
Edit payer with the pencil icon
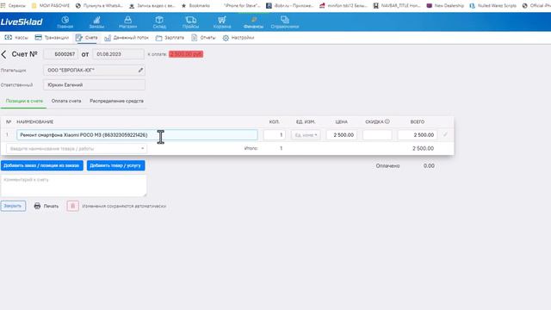tap(140, 71)
